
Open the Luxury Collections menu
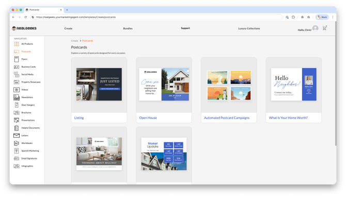tap(249, 28)
